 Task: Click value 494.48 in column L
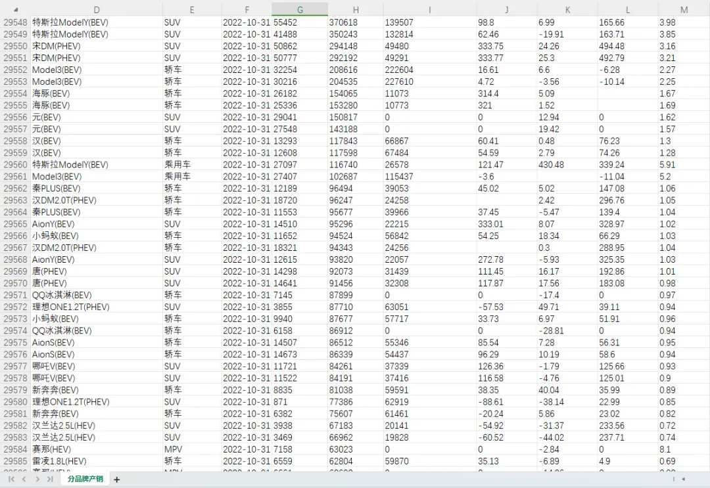[x=612, y=46]
